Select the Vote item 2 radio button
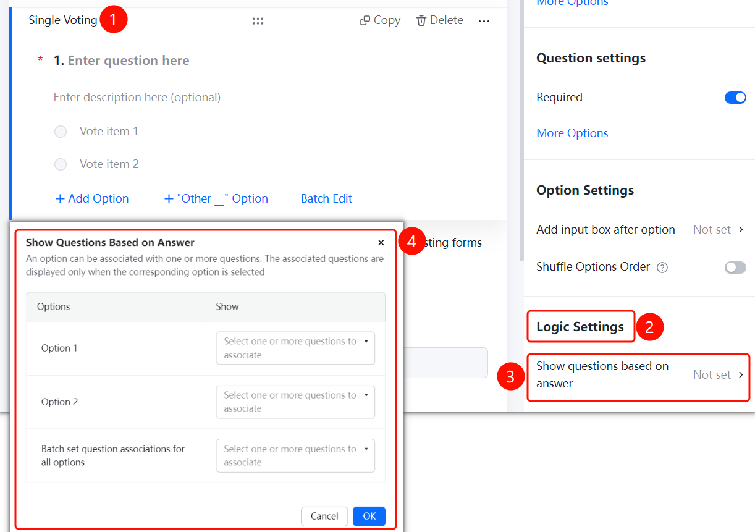755x532 pixels. pos(61,164)
